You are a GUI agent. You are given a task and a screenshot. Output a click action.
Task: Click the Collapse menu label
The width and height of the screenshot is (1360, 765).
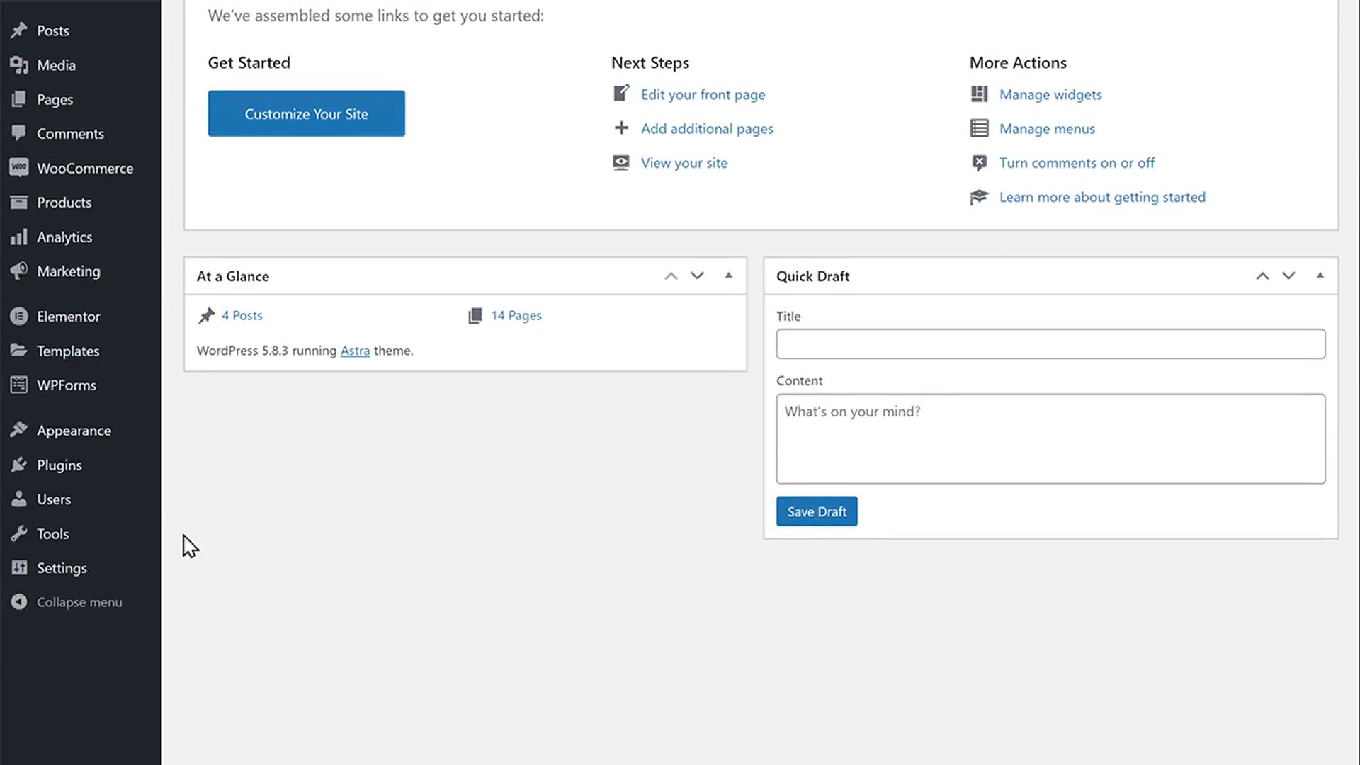(79, 602)
